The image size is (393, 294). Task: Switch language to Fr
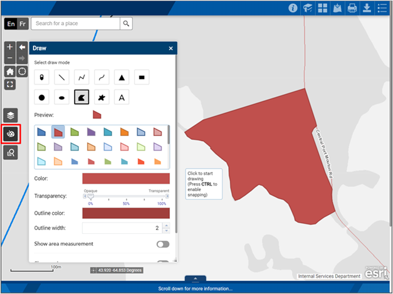point(23,24)
